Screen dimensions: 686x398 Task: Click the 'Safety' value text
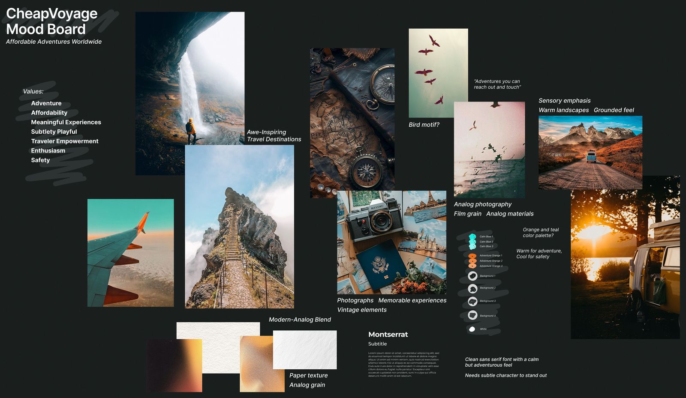[x=40, y=160]
